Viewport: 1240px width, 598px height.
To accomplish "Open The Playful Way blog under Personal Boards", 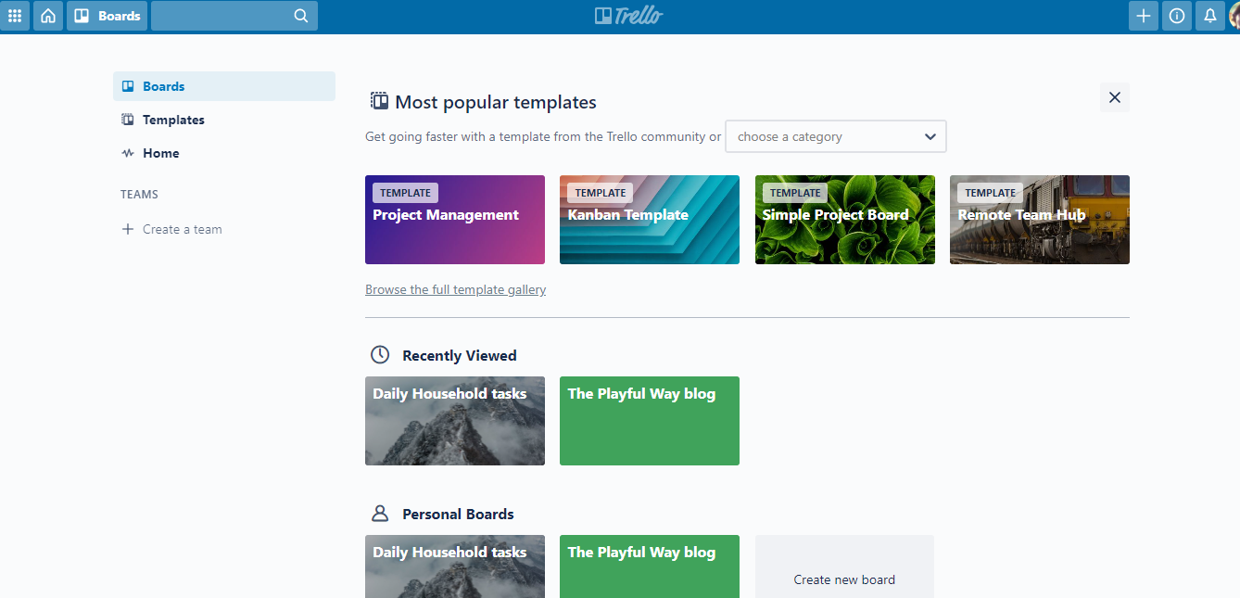I will (x=650, y=566).
